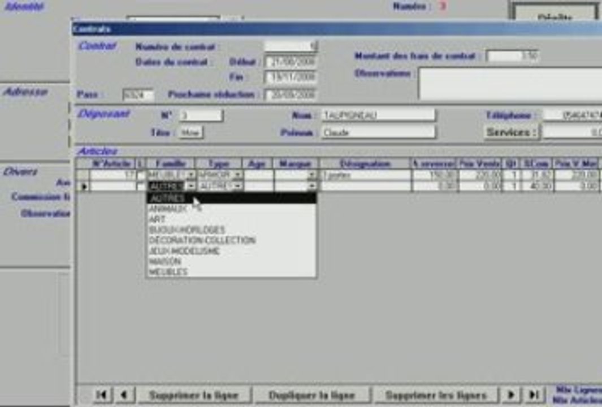Choose JEUX-MODELISME in the Famille list

(x=232, y=251)
